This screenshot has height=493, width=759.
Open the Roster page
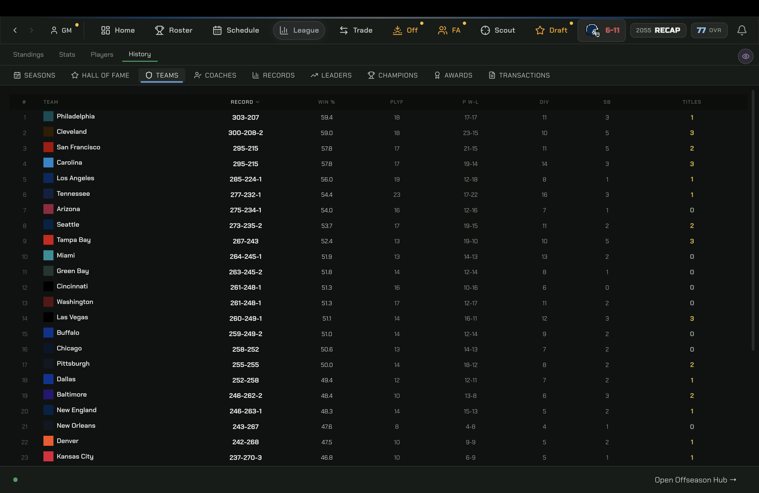pyautogui.click(x=173, y=30)
